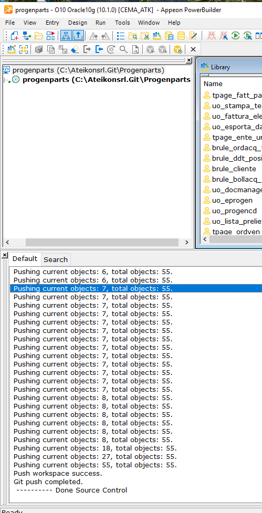Click the gray Edit object icon

39,49
